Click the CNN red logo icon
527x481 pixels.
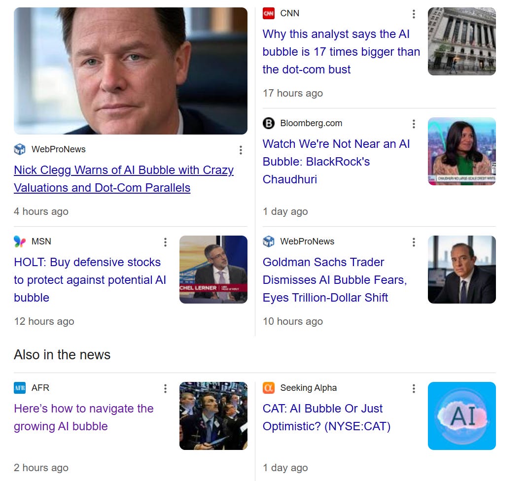269,13
